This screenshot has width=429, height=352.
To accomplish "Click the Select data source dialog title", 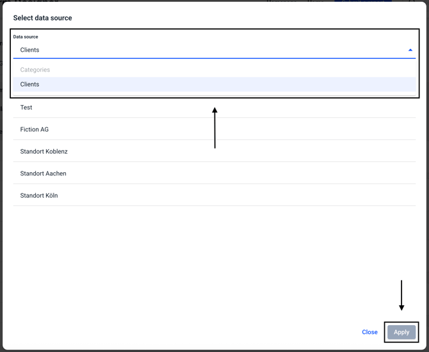I will (42, 18).
